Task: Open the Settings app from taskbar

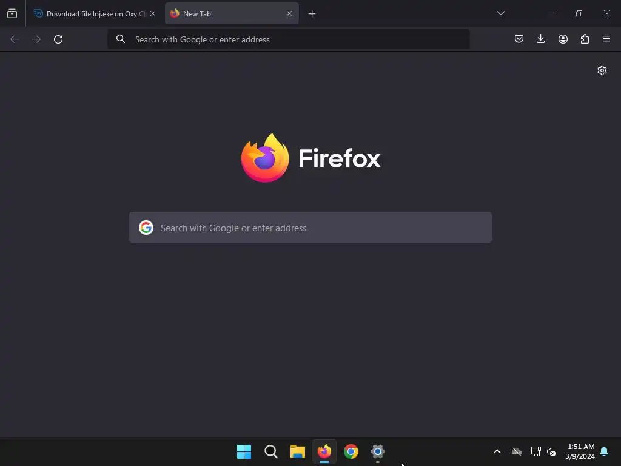Action: (378, 451)
